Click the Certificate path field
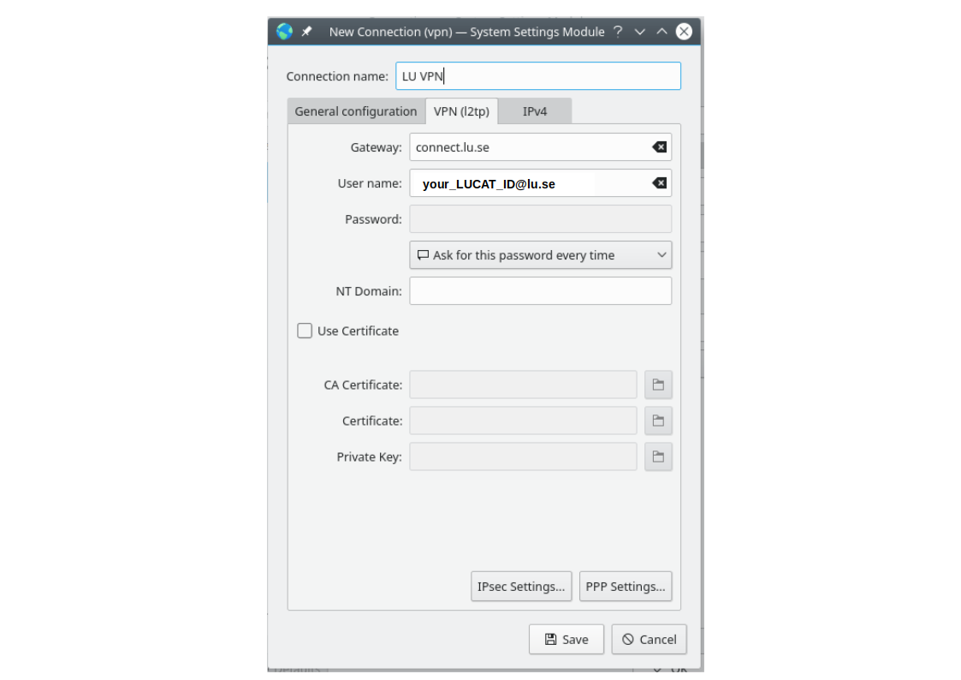 [524, 421]
